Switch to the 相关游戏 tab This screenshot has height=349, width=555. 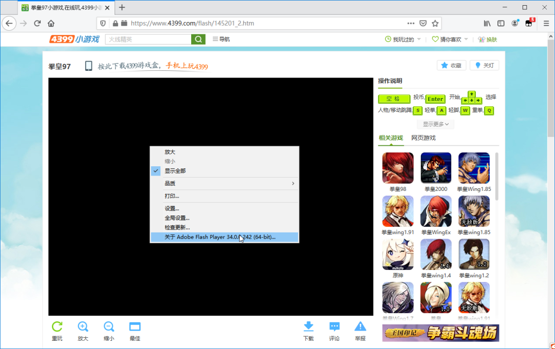pos(391,138)
